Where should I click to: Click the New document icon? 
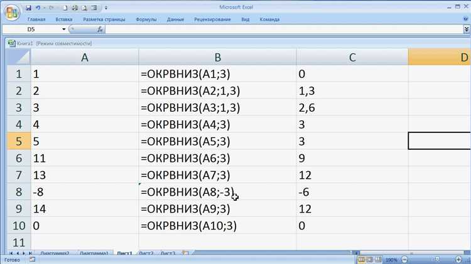[x=65, y=8]
